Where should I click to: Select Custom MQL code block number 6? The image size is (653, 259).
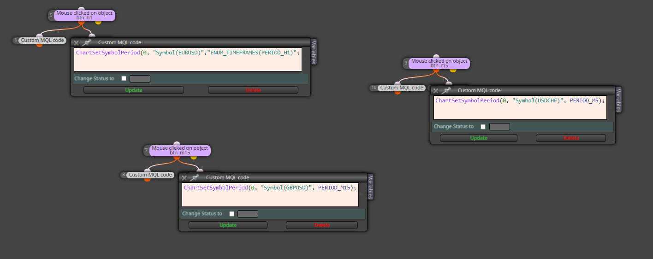pyautogui.click(x=42, y=40)
